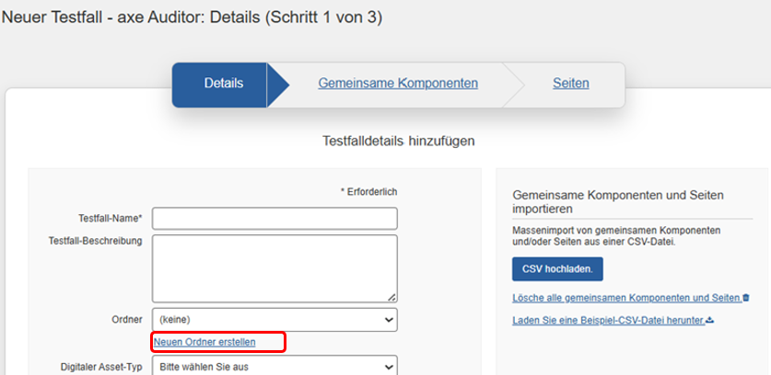Focus the Testfall-Name text field
This screenshot has height=375, width=771.
tap(275, 218)
